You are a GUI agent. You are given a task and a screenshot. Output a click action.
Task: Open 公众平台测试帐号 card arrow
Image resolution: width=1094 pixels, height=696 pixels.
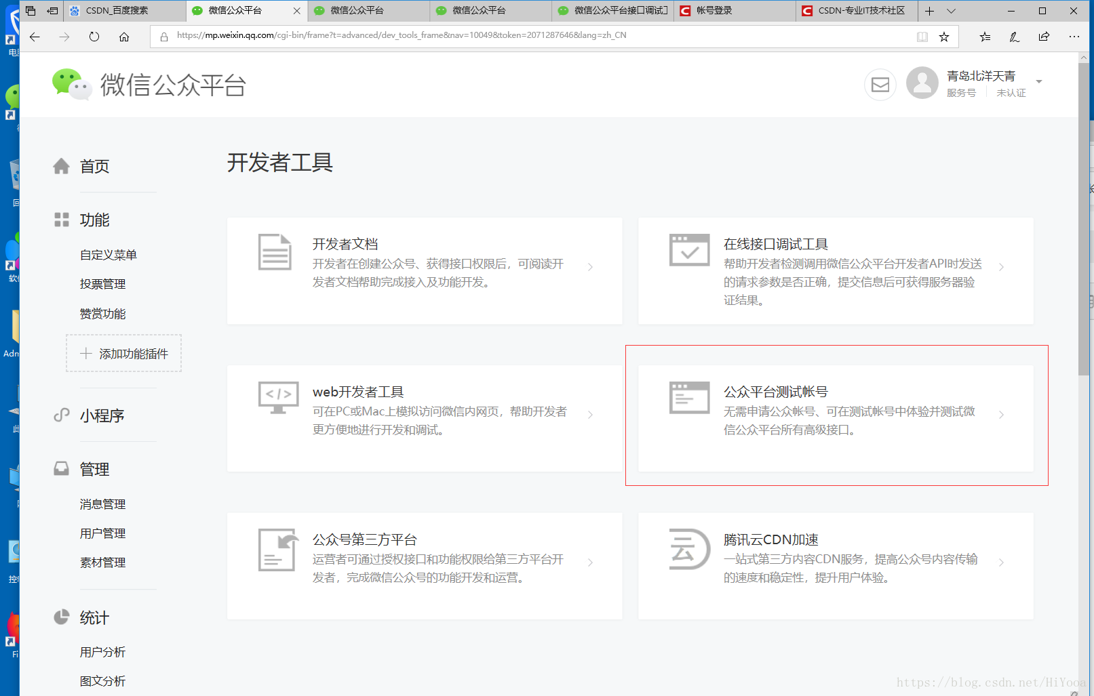coord(1002,415)
